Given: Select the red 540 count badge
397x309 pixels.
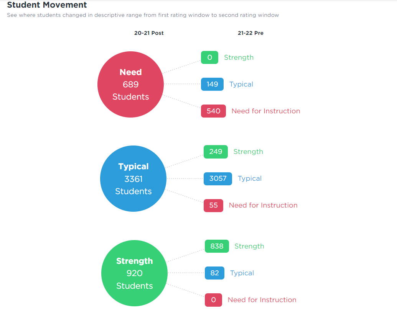Looking at the screenshot, I should click(213, 111).
